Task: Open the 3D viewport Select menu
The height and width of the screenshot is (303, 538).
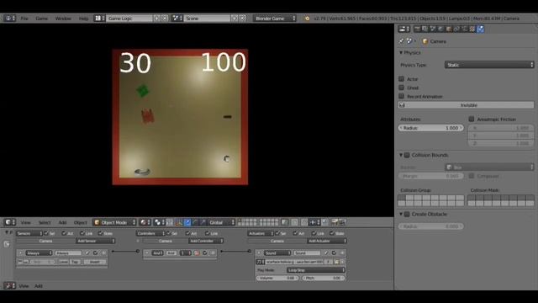Action: pos(45,222)
